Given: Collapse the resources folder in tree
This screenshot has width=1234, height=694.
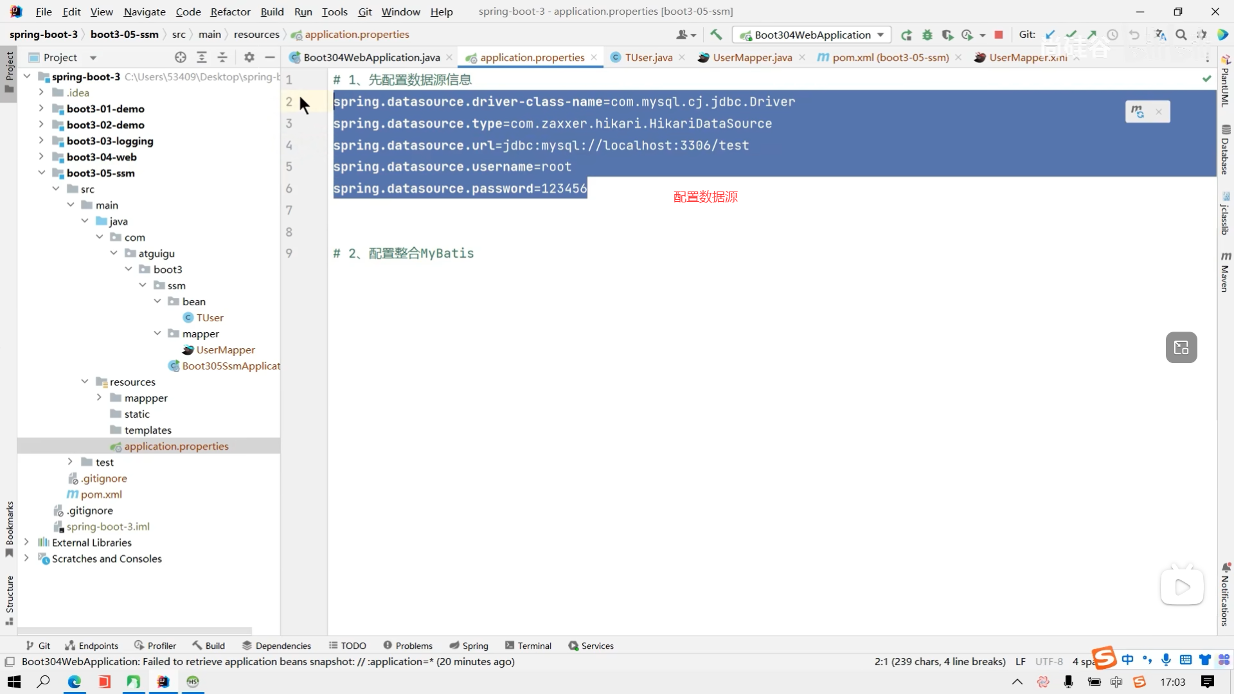Looking at the screenshot, I should (x=85, y=382).
